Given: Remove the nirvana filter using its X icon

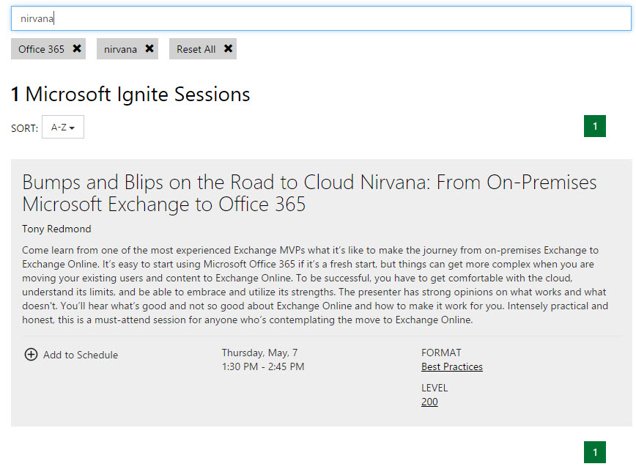Looking at the screenshot, I should point(149,49).
